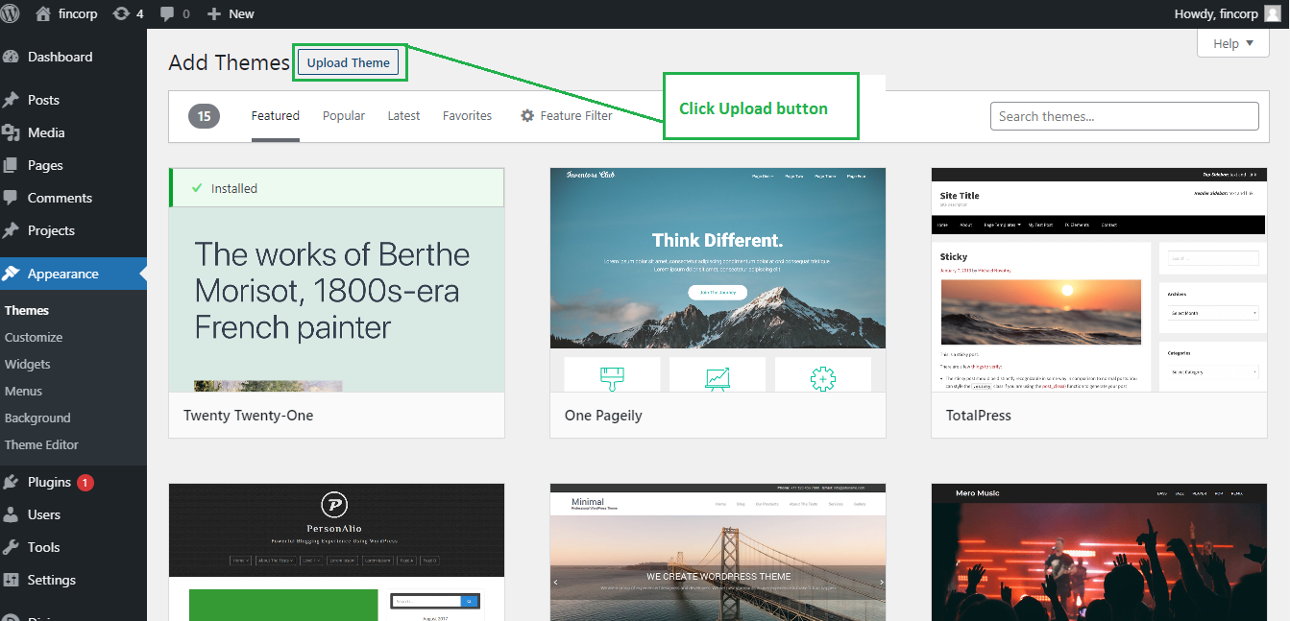Switch to the Latest tab
The image size is (1290, 621).
click(403, 115)
